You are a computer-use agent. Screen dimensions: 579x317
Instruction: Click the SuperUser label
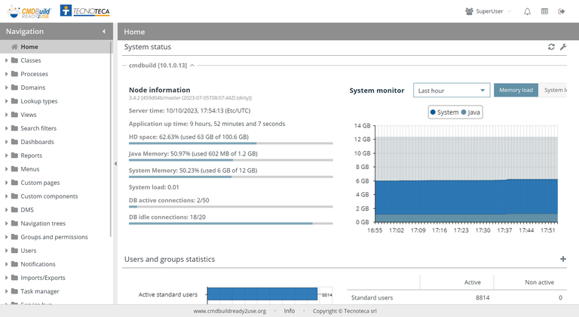click(489, 11)
